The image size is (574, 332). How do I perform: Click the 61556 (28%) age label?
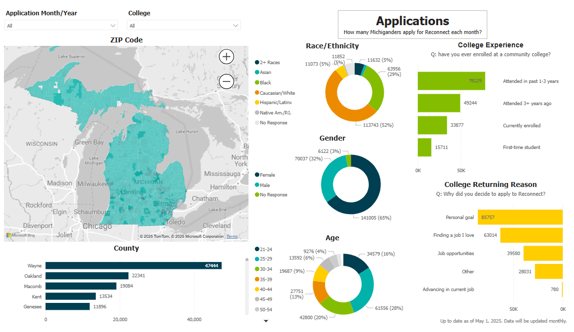click(389, 308)
